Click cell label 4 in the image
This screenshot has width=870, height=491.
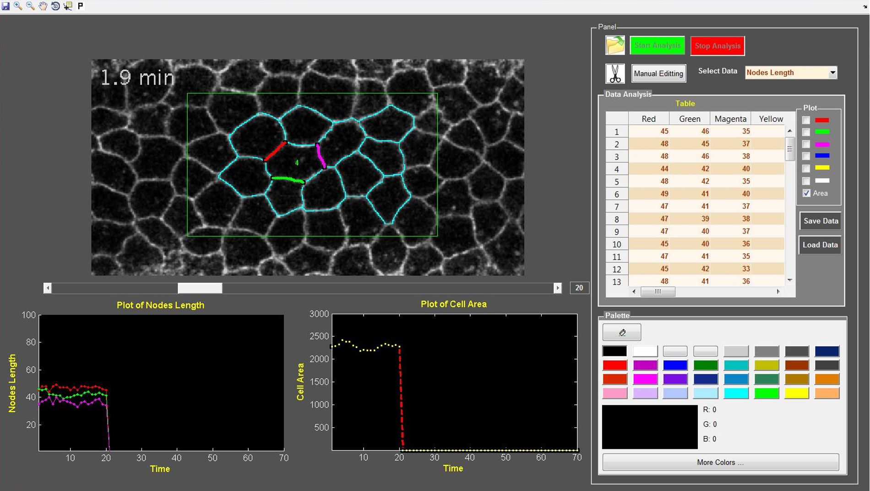point(297,163)
